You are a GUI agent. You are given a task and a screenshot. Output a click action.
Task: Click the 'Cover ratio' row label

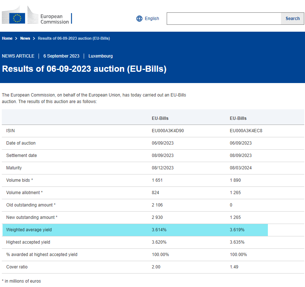click(17, 267)
